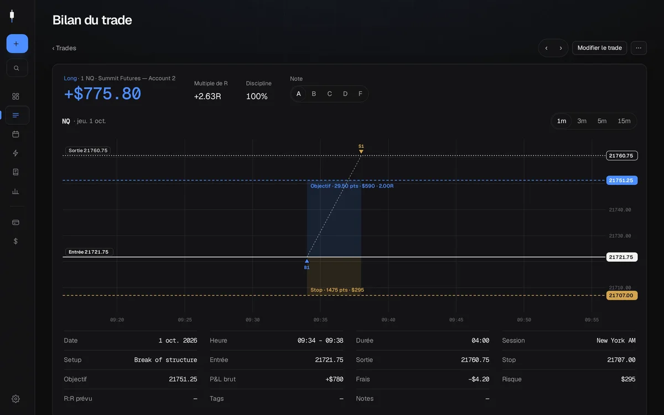Set trade grade to A
This screenshot has width=664, height=415.
pos(299,94)
